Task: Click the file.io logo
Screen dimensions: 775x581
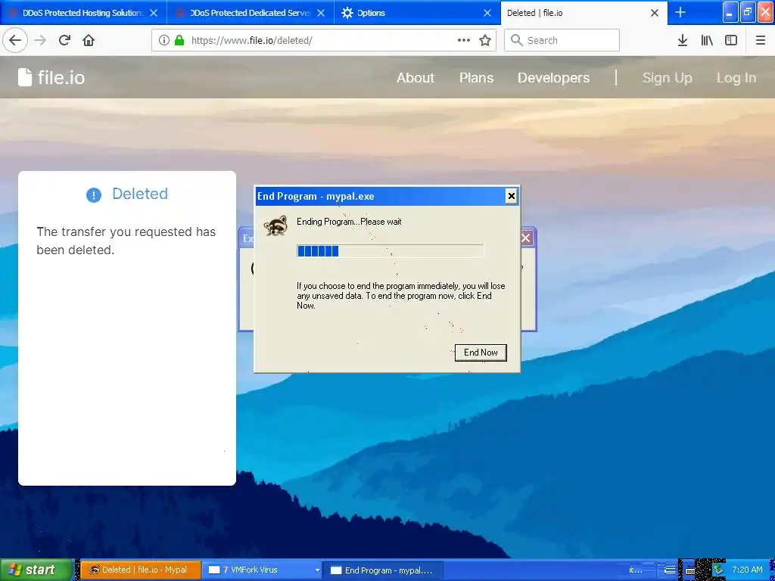Action: [x=51, y=78]
